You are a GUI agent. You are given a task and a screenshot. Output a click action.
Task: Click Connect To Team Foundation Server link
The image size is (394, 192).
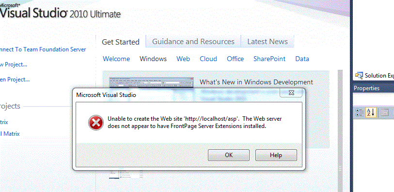tap(43, 49)
